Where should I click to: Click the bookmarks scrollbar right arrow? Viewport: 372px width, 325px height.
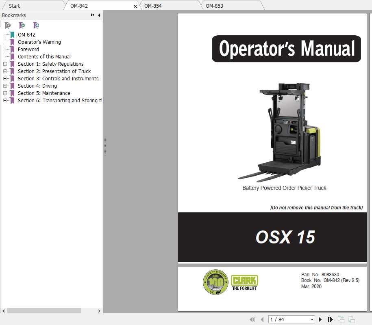pos(99,311)
